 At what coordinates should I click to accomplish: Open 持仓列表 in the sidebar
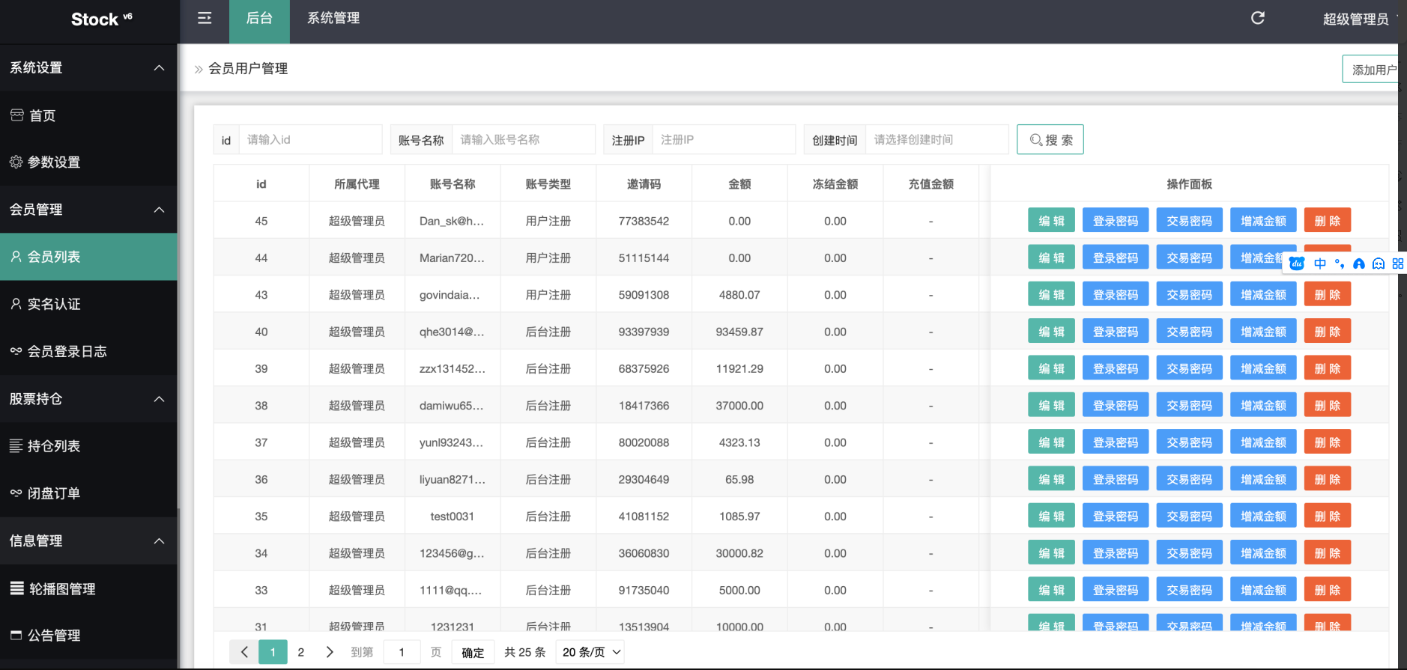coord(88,446)
